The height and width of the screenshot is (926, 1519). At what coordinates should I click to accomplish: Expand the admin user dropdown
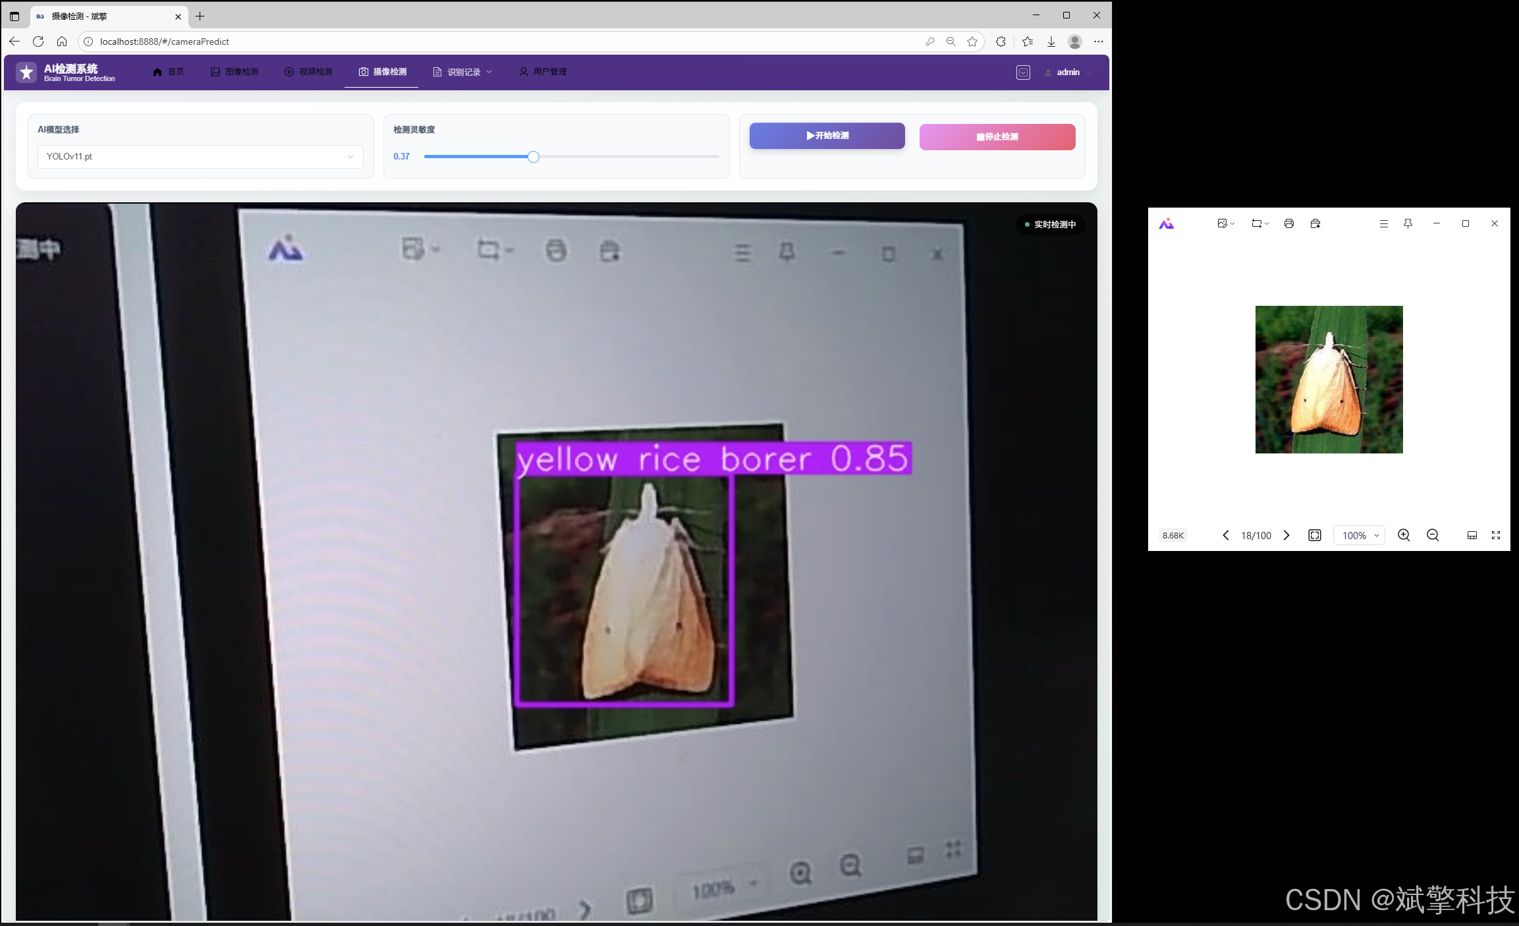tap(1068, 72)
